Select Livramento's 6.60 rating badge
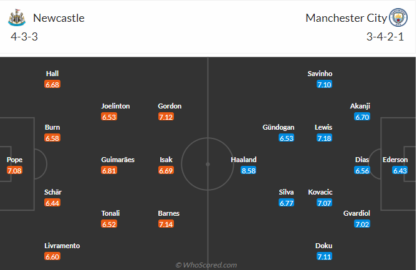Image resolution: width=417 pixels, height=270 pixels. [52, 256]
